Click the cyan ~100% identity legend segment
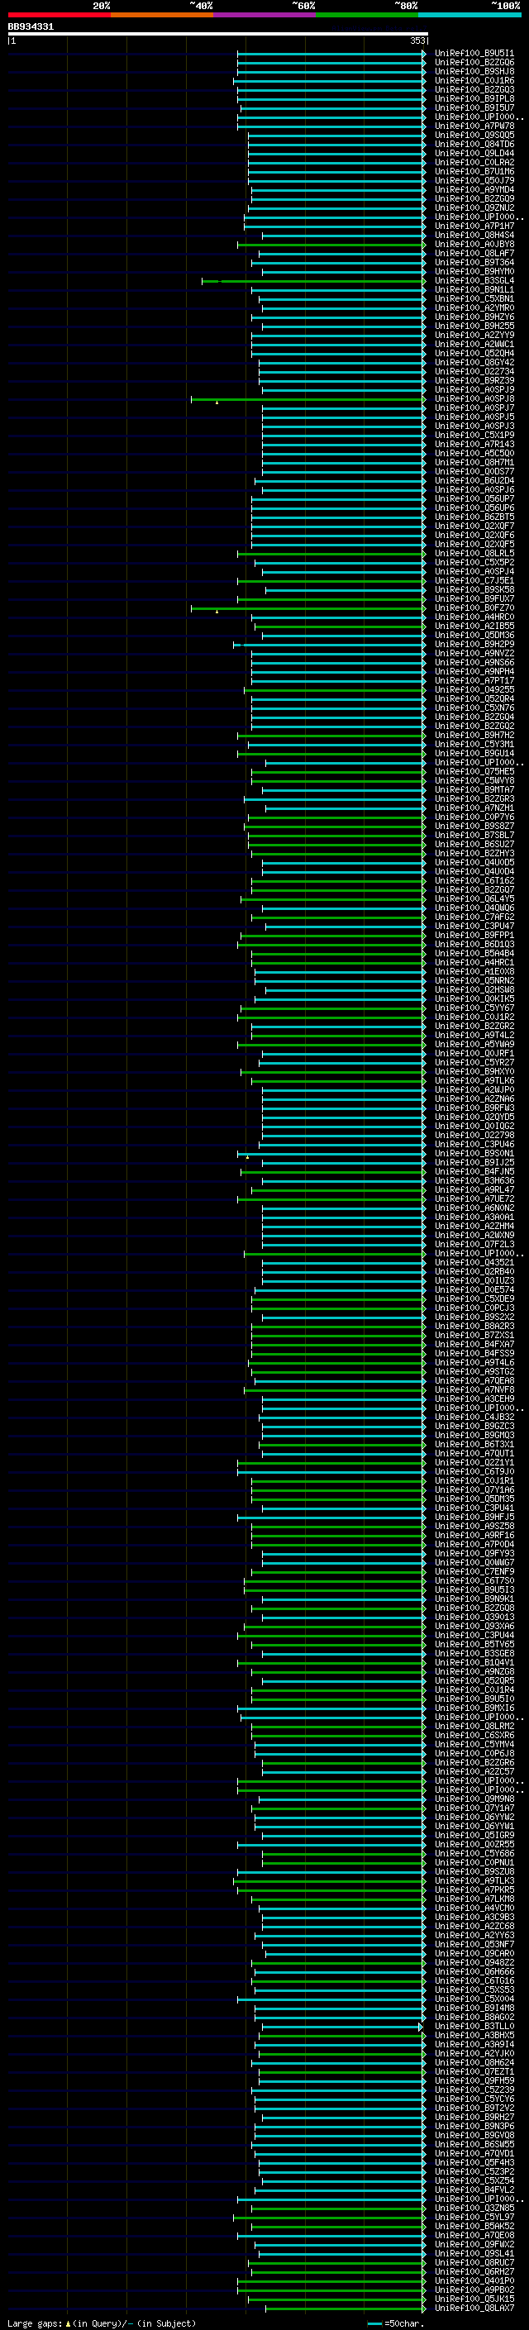This screenshot has width=529, height=2330. 469,15
